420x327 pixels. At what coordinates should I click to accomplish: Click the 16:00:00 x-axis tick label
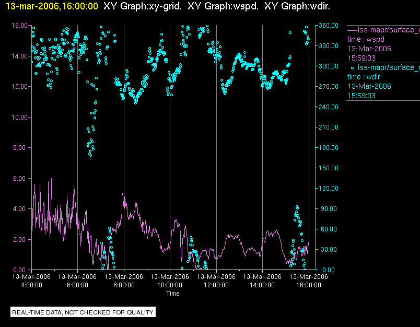click(x=309, y=285)
